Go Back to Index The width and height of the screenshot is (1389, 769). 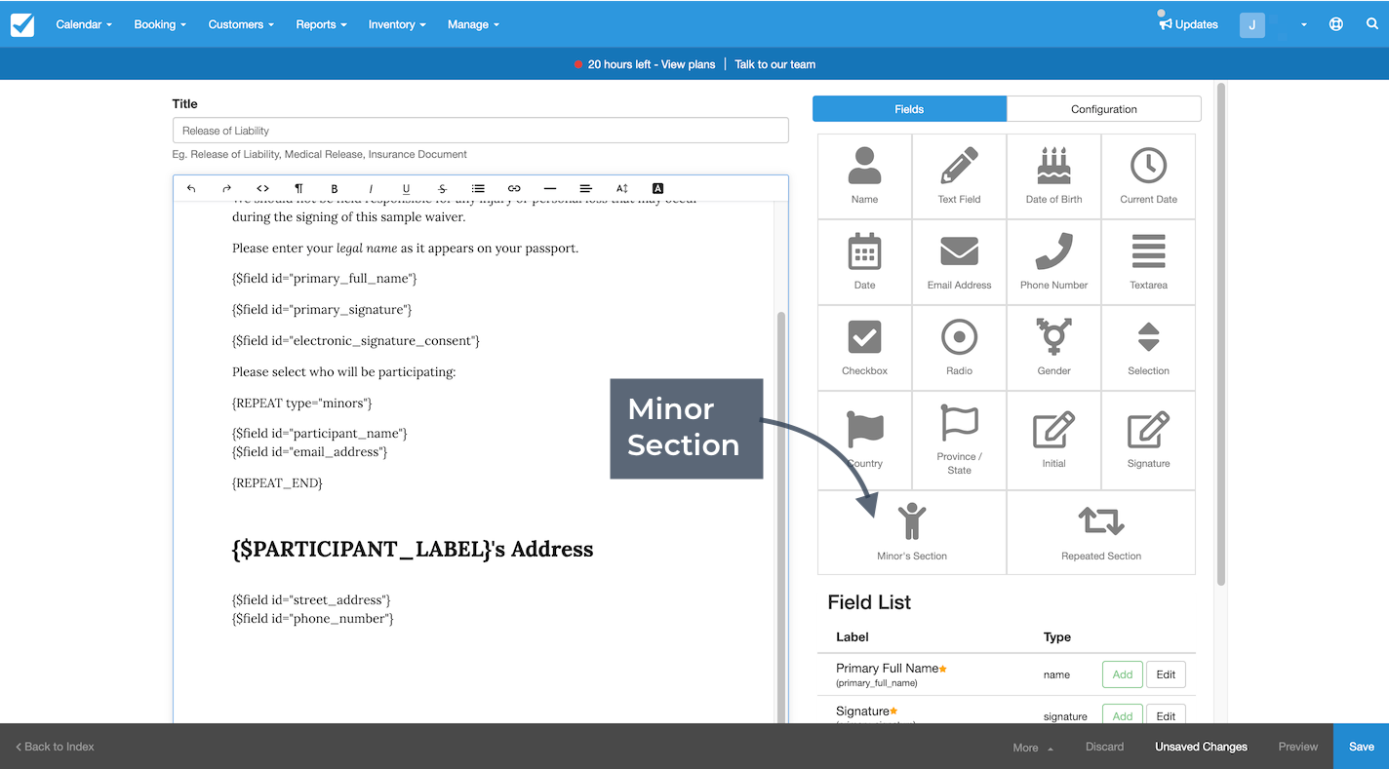click(x=55, y=747)
